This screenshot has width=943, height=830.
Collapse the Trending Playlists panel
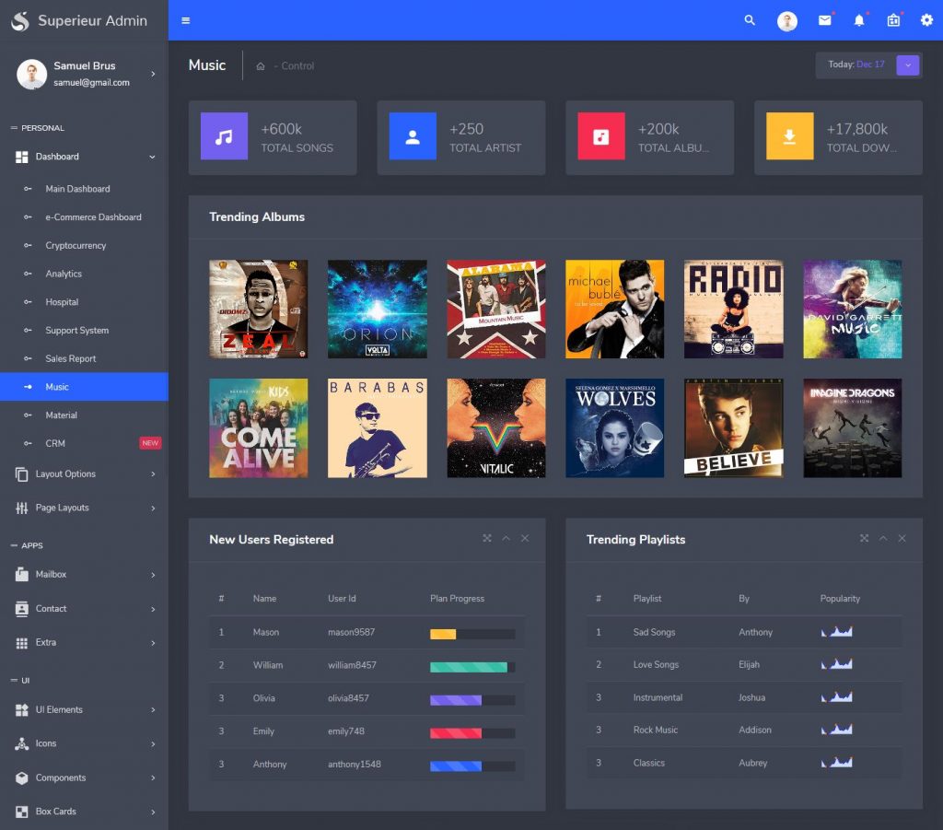pyautogui.click(x=883, y=538)
